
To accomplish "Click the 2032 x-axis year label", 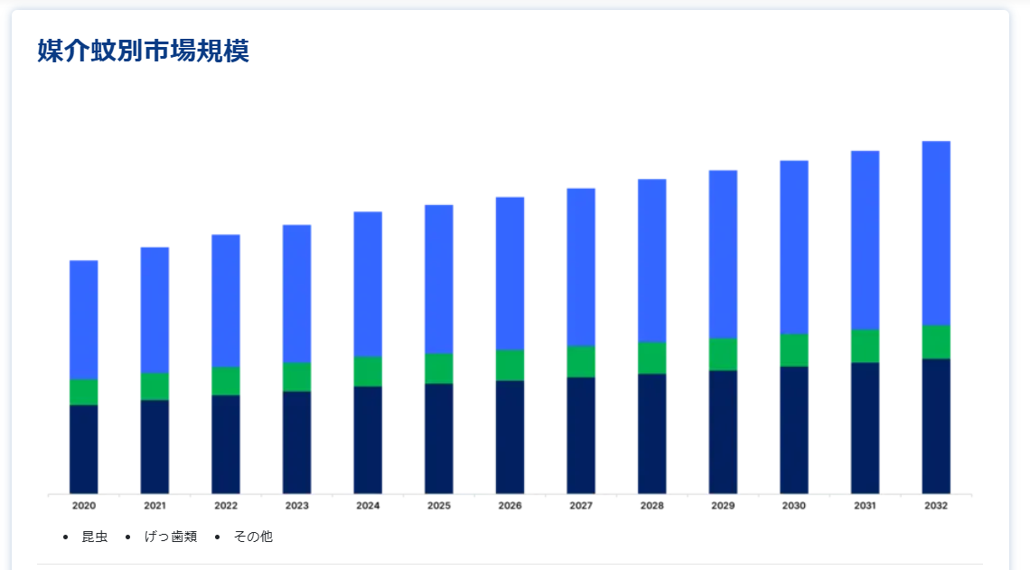I will (936, 506).
